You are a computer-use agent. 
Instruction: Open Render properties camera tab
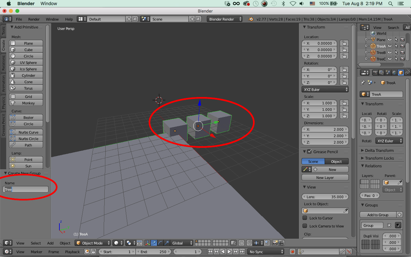coord(375,73)
